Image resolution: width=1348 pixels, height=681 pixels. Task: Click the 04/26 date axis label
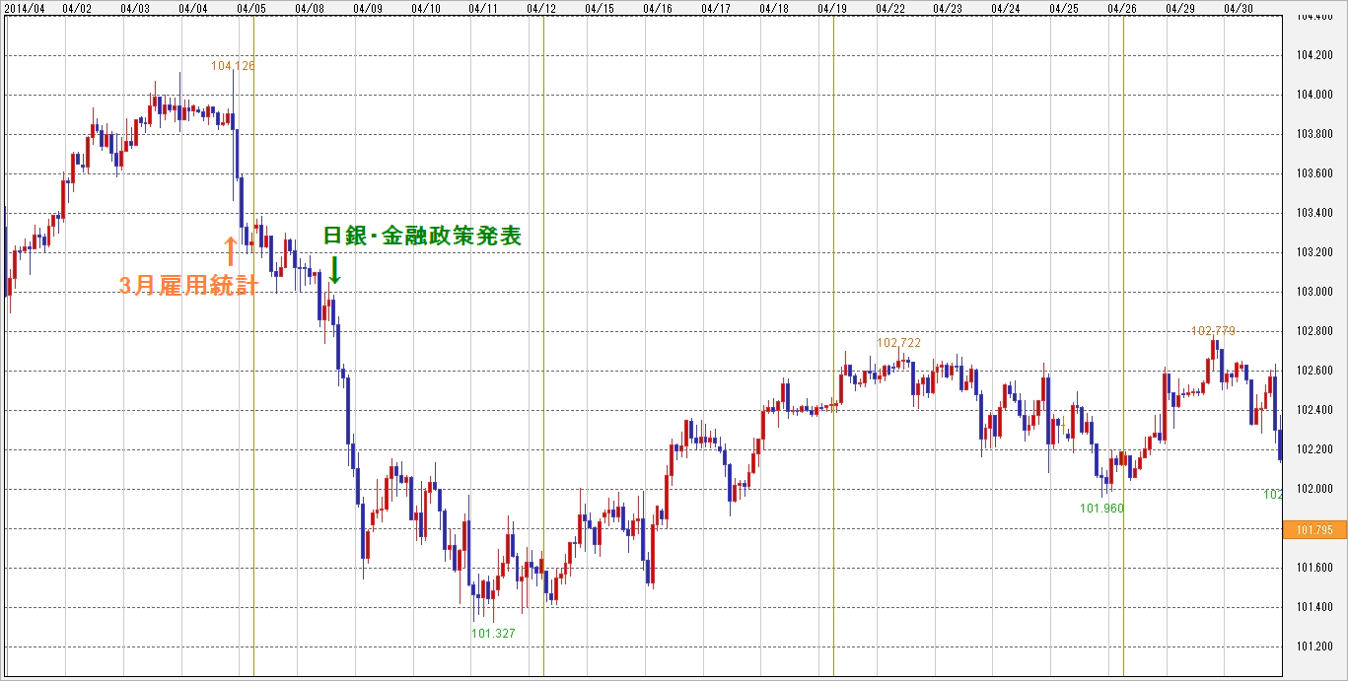pos(1122,7)
